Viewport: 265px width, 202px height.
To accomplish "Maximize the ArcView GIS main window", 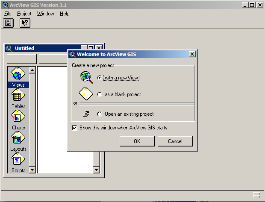I will coord(252,5).
